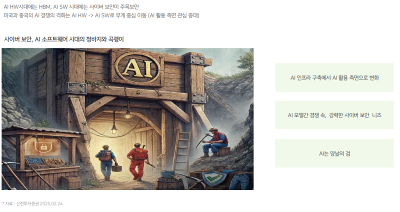The image size is (400, 212).
Task: Select the 'AI는 양날의 검' box
Action: coord(334,153)
